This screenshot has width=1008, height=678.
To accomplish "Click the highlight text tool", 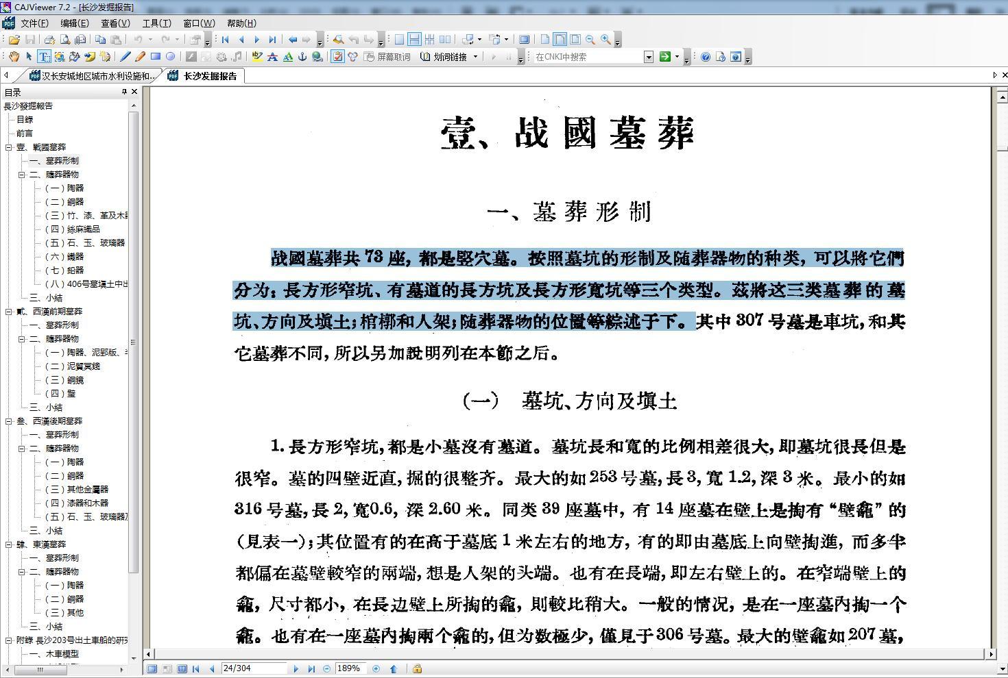I will (257, 57).
